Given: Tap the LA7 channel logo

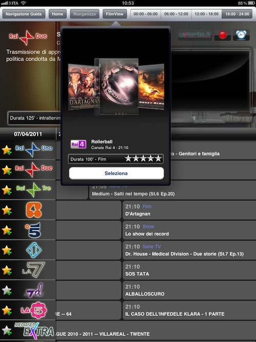Looking at the screenshot, I should pos(33,270).
